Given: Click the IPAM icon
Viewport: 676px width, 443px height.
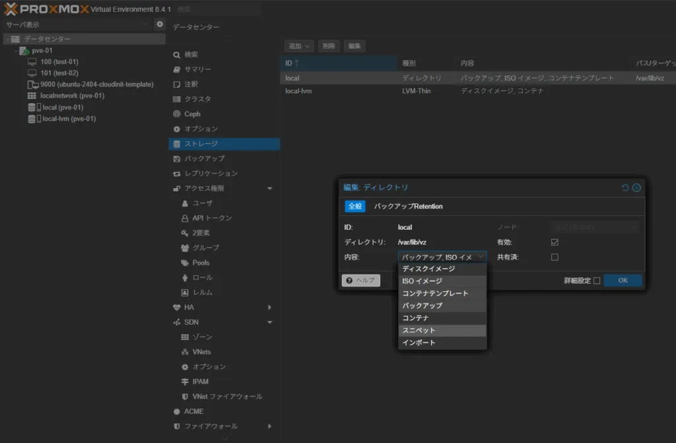Looking at the screenshot, I should [185, 382].
